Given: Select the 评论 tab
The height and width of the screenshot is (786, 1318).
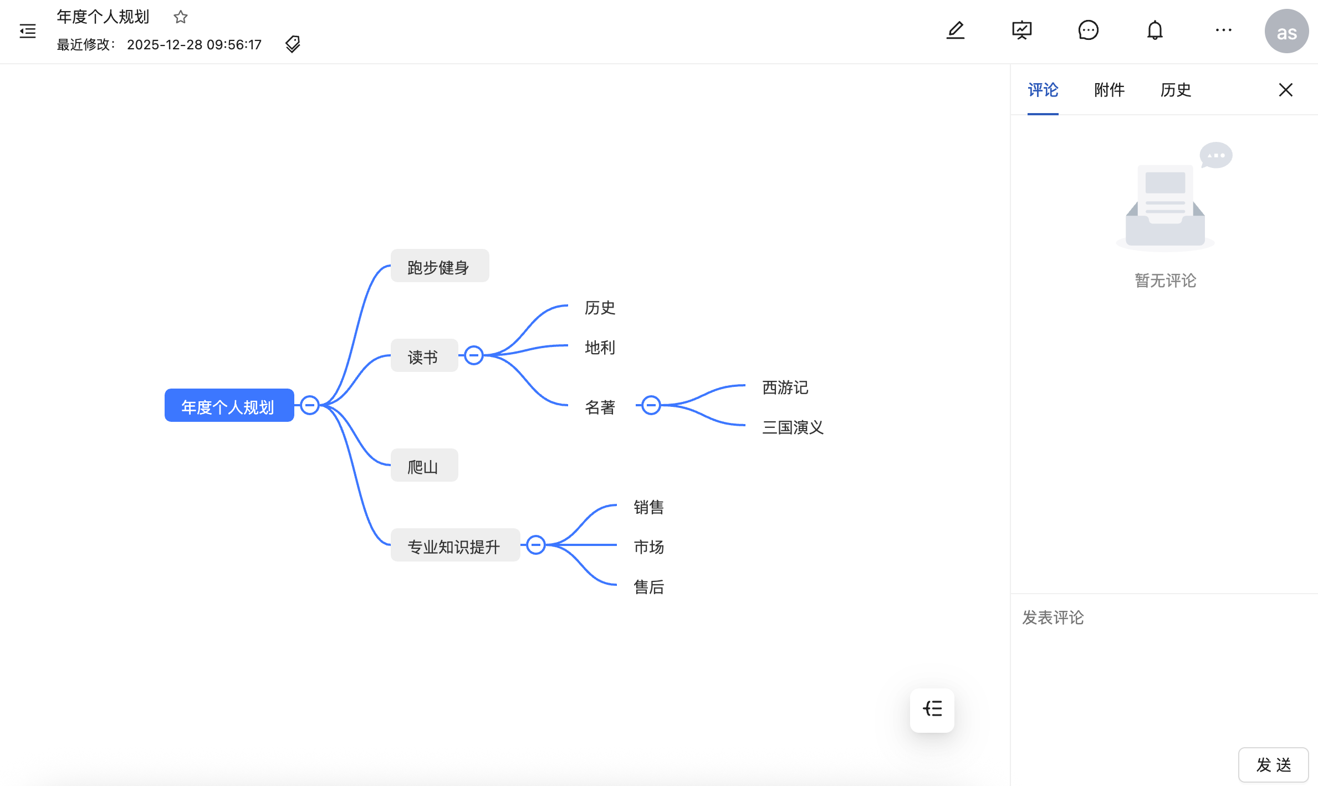Looking at the screenshot, I should point(1043,90).
